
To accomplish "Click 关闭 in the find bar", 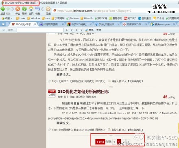I will pos(98,30).
